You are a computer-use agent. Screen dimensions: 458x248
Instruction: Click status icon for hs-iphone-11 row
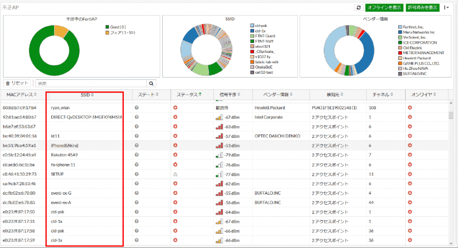(x=175, y=165)
